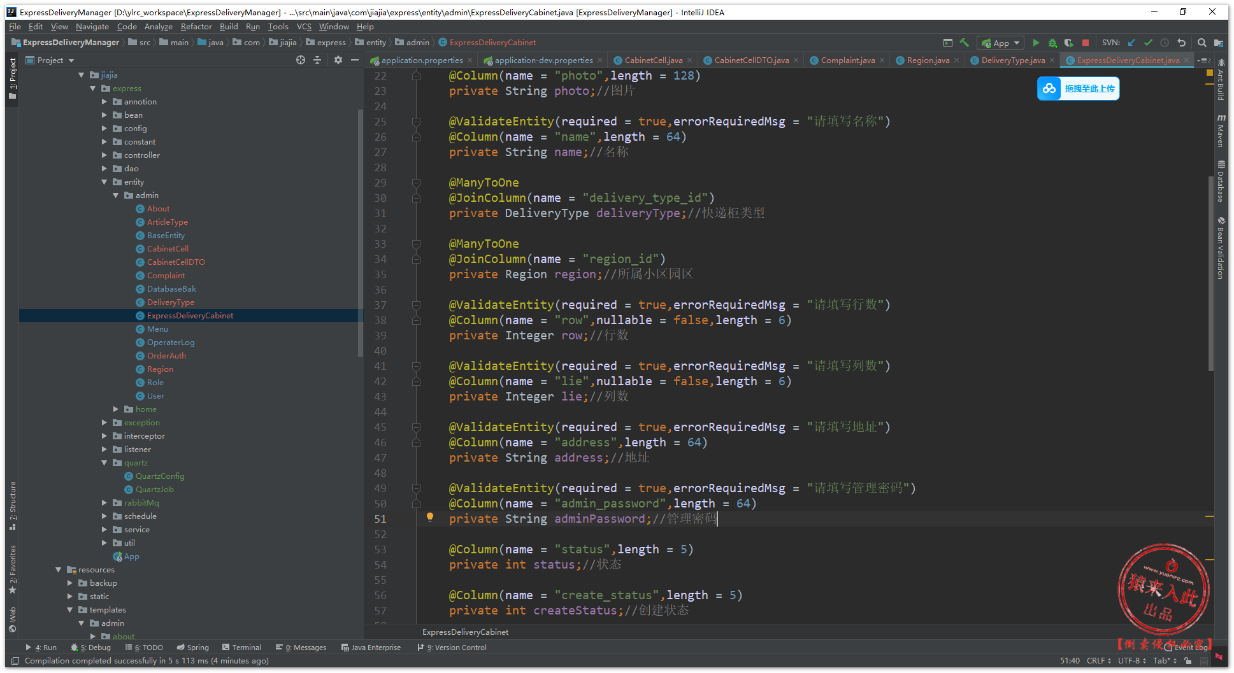Open the CRLF line separator selector
Viewport: 1234px width, 673px height.
click(x=1099, y=661)
